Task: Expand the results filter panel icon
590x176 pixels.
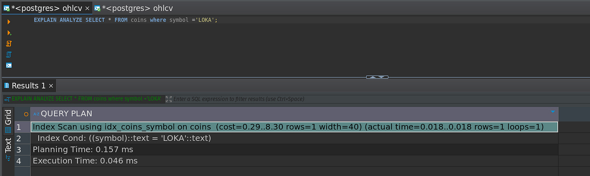Action: [x=169, y=99]
